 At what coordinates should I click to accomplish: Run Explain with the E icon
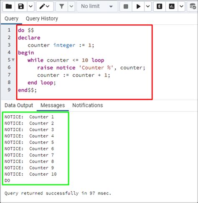[159, 6]
